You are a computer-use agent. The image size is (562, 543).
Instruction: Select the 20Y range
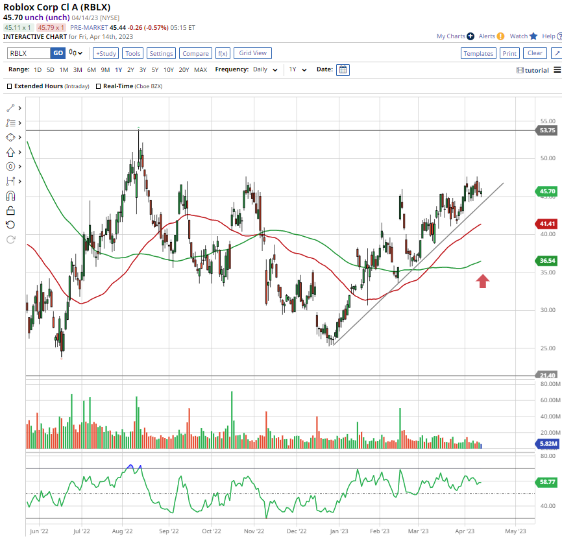pyautogui.click(x=184, y=70)
